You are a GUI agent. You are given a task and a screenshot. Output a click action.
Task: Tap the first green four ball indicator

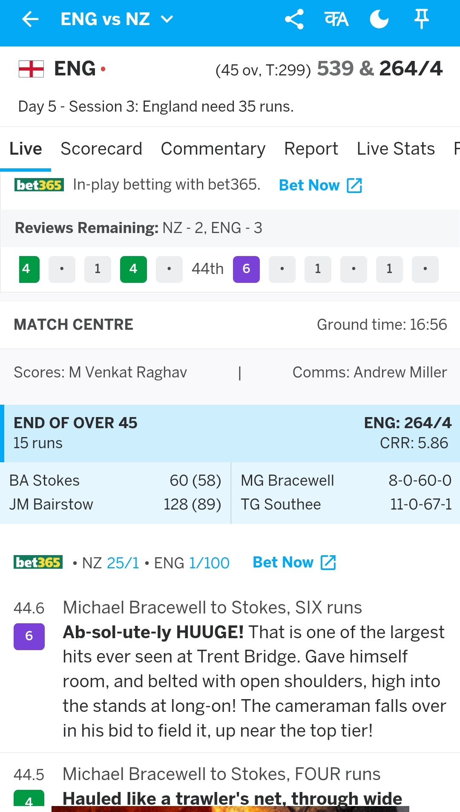[29, 269]
